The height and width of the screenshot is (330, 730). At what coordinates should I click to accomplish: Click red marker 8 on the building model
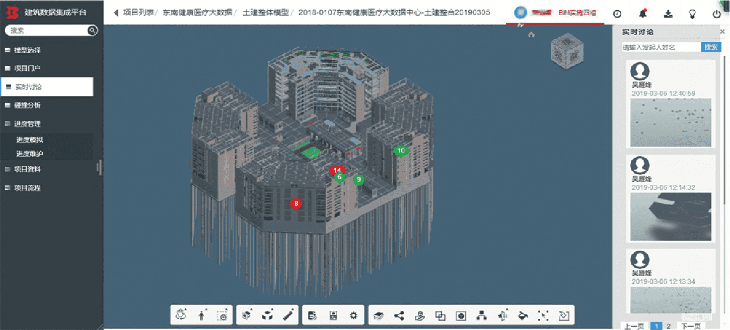point(296,204)
